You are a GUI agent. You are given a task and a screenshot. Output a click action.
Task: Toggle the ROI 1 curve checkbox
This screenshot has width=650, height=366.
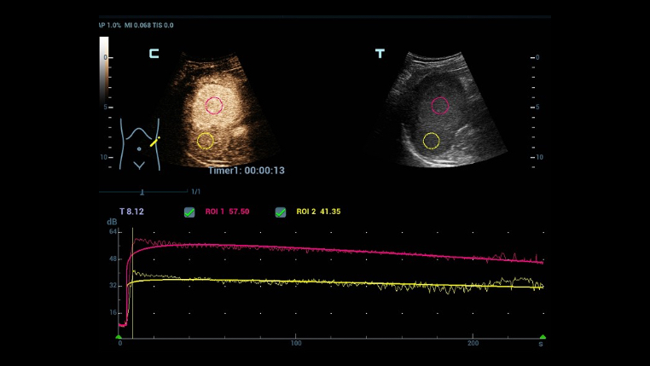click(189, 212)
